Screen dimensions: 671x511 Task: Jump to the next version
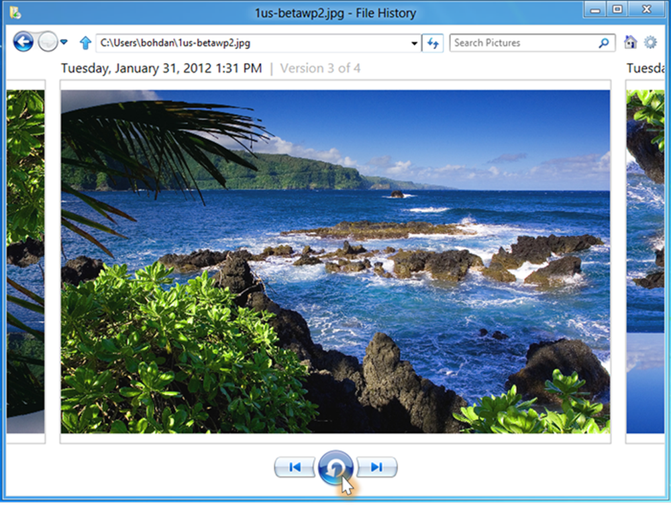point(377,467)
